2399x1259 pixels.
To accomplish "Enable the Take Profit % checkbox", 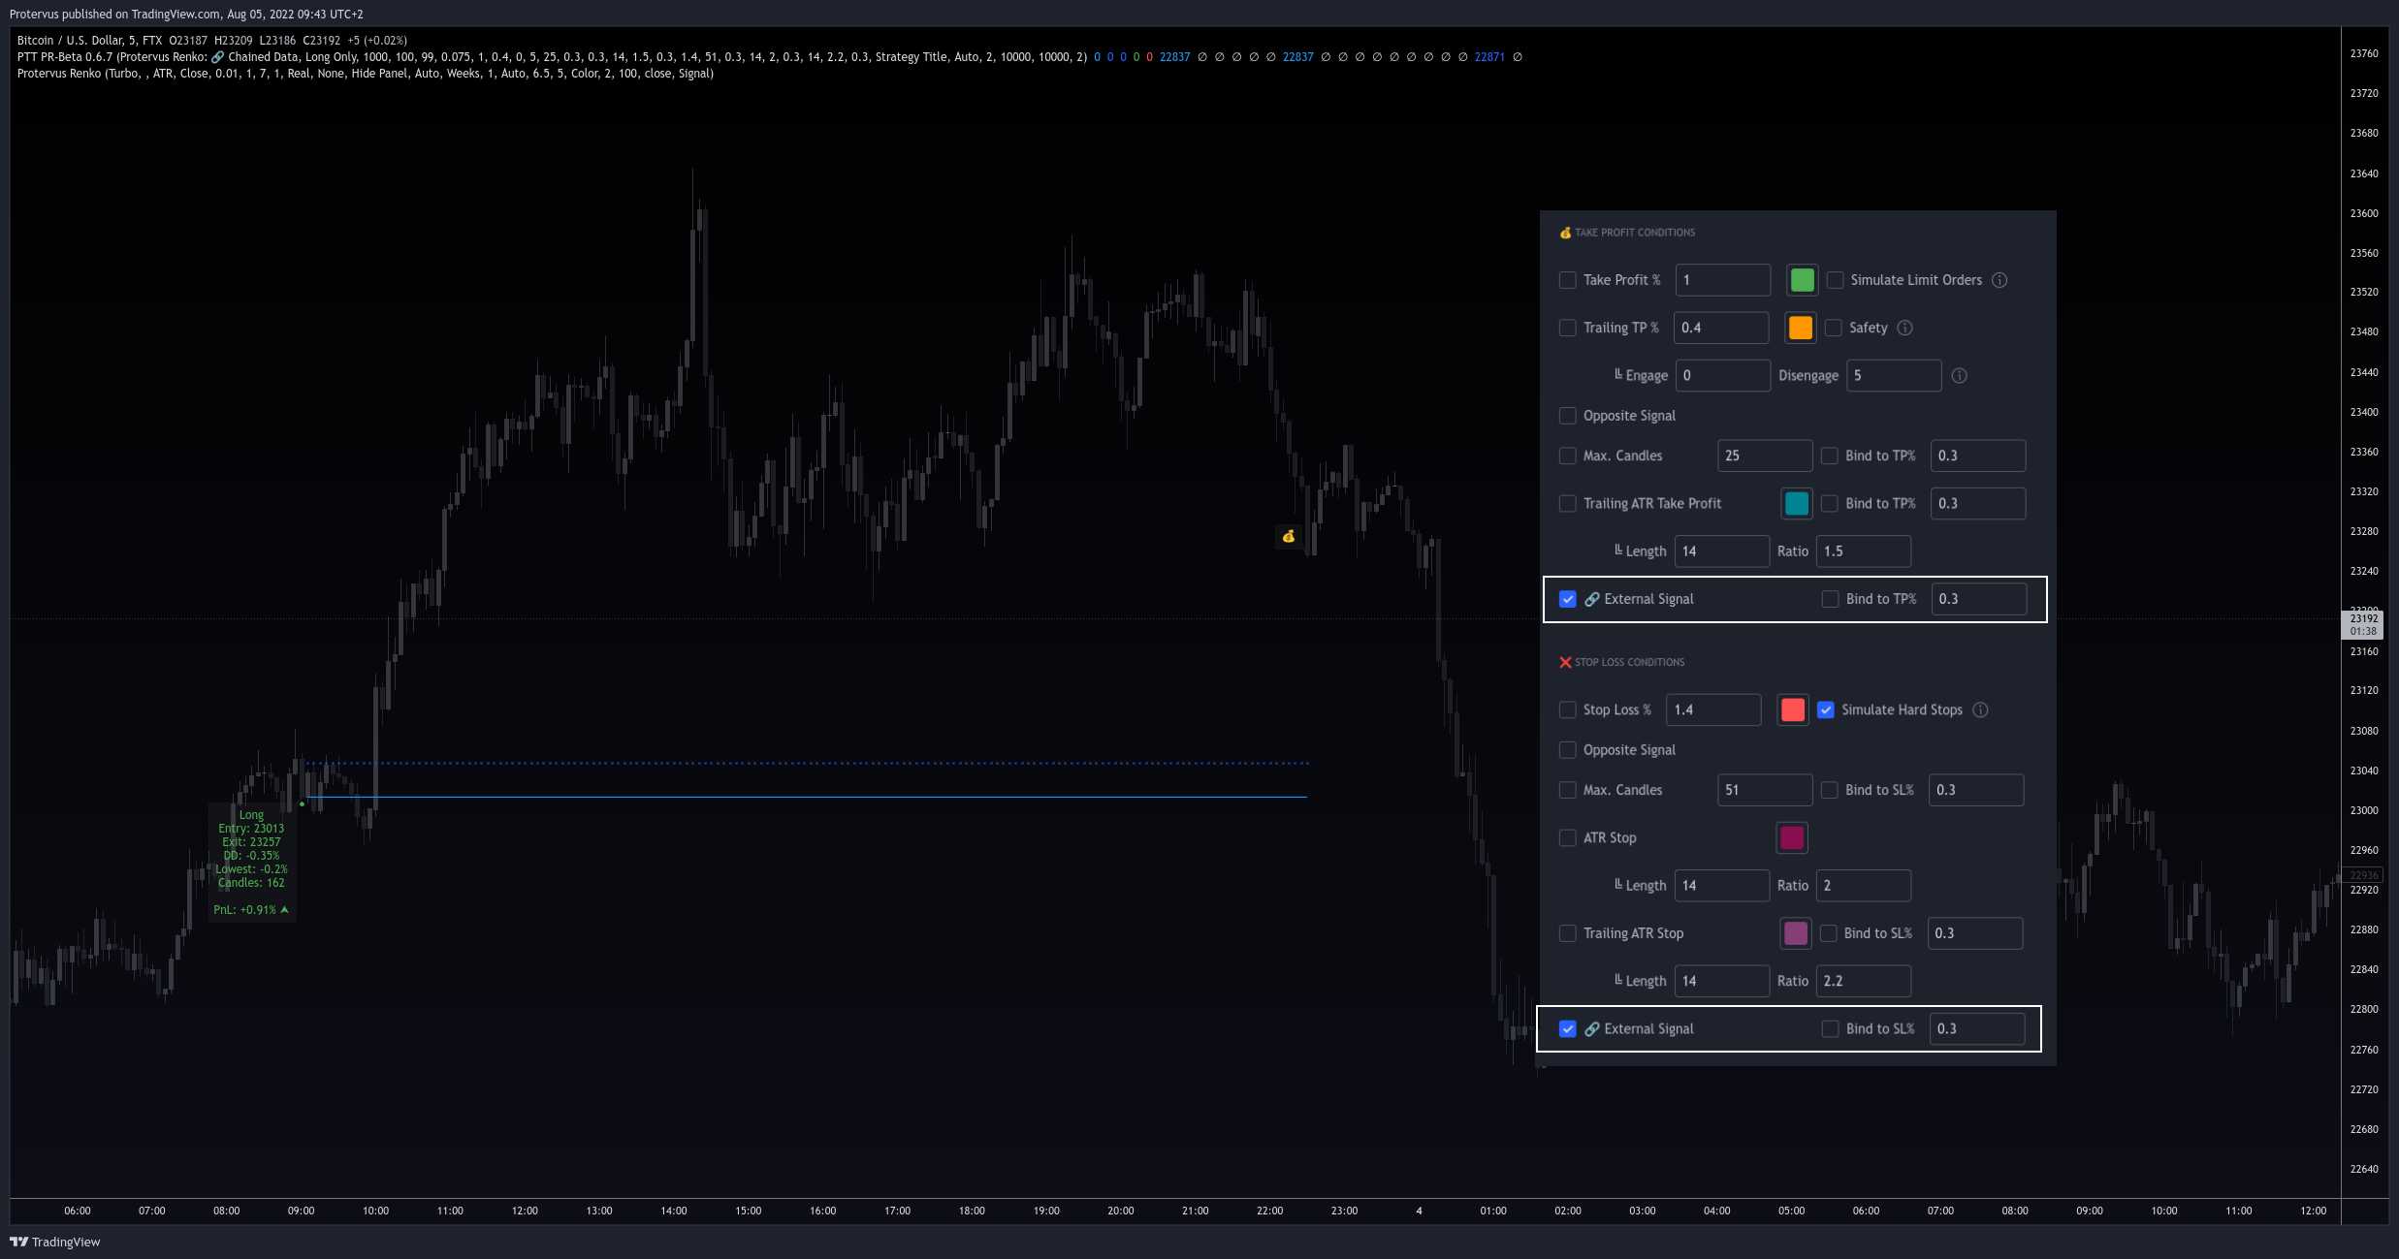I will (1567, 280).
